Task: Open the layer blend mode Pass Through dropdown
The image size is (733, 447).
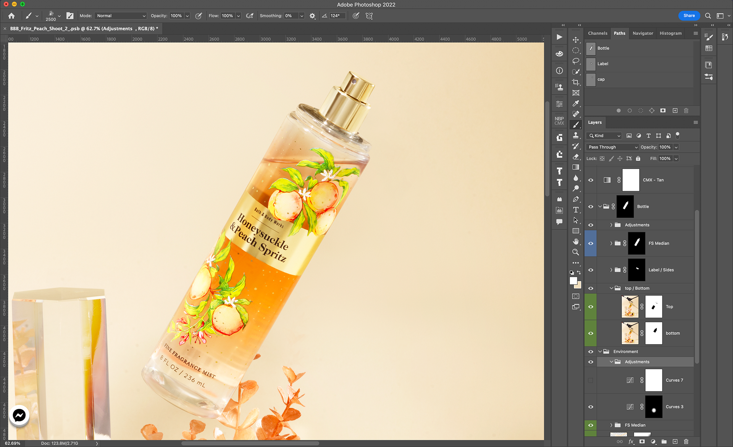Action: 612,147
